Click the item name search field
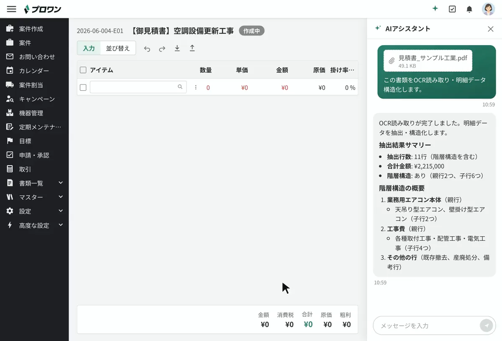This screenshot has width=502, height=341. [138, 87]
